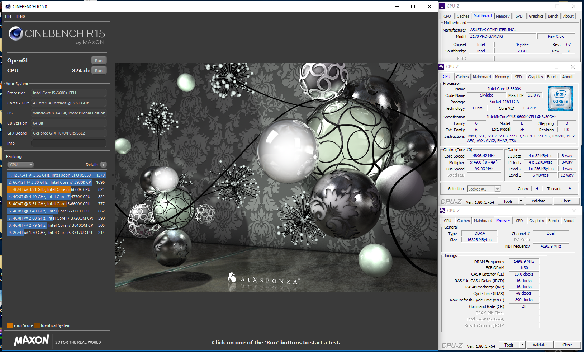Click CPU-Z icon in Mainboard window title

[442, 6]
